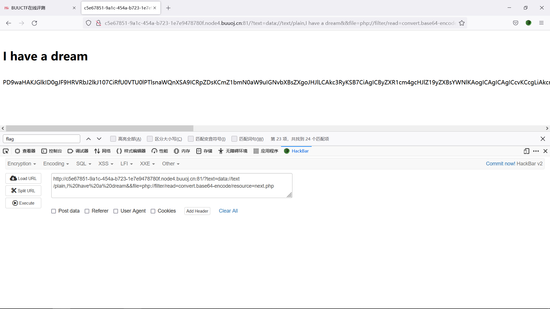Click the browser reload icon

pos(34,23)
